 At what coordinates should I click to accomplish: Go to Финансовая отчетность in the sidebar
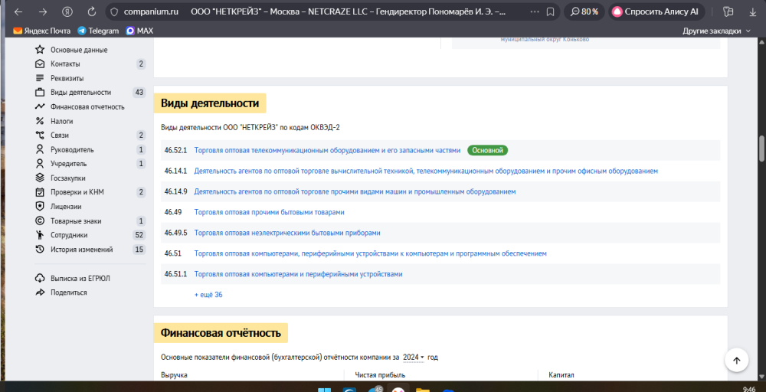[x=87, y=106]
